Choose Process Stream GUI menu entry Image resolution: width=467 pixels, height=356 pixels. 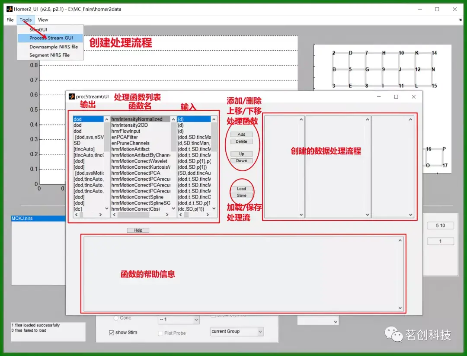(x=50, y=38)
